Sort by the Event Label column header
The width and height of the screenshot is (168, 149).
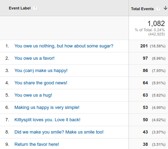20,8
